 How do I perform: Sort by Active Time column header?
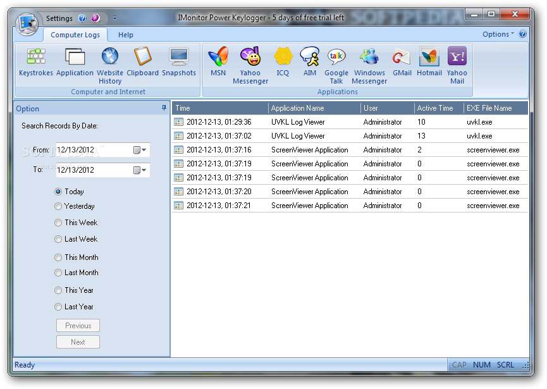(x=439, y=108)
